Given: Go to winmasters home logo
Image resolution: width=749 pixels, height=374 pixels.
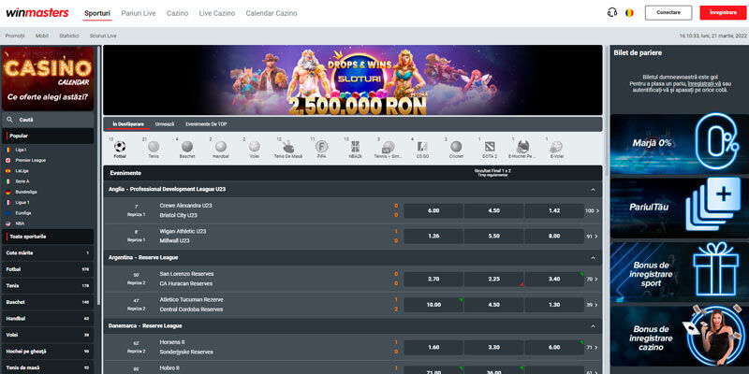Looking at the screenshot, I should [37, 13].
